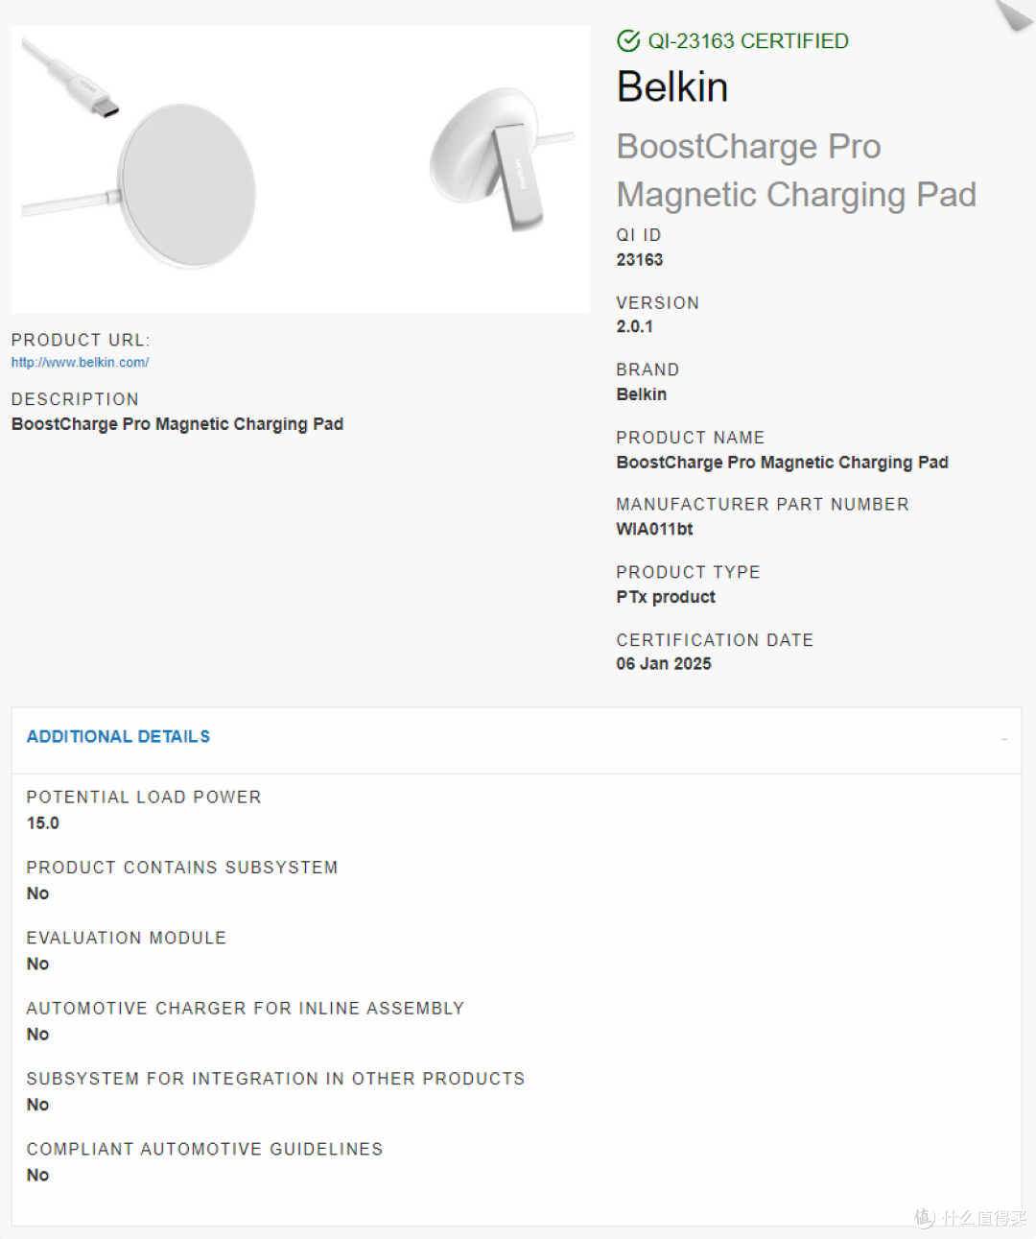Viewport: 1036px width, 1239px height.
Task: Click the Additional Details header text
Action: tap(118, 736)
